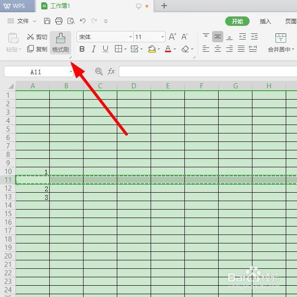The image size is (297, 297).
Task: Toggle Bold formatting
Action: point(82,49)
